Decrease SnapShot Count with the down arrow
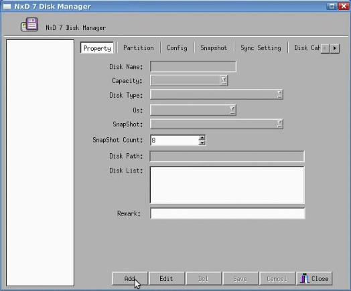The width and height of the screenshot is (351, 291). click(x=202, y=142)
